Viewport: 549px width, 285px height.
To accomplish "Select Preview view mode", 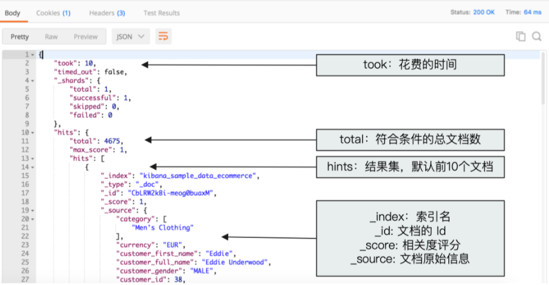I will [x=86, y=37].
